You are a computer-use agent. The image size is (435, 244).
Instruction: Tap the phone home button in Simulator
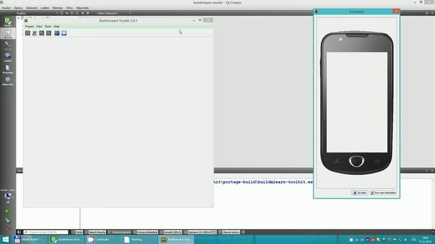(356, 161)
